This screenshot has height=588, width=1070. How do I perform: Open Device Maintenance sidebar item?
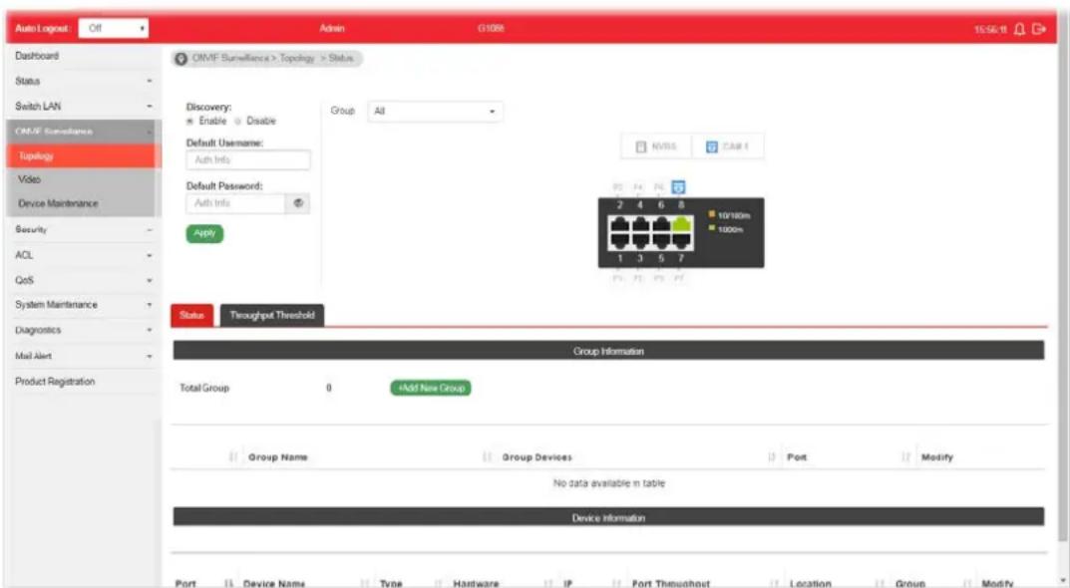click(x=82, y=204)
